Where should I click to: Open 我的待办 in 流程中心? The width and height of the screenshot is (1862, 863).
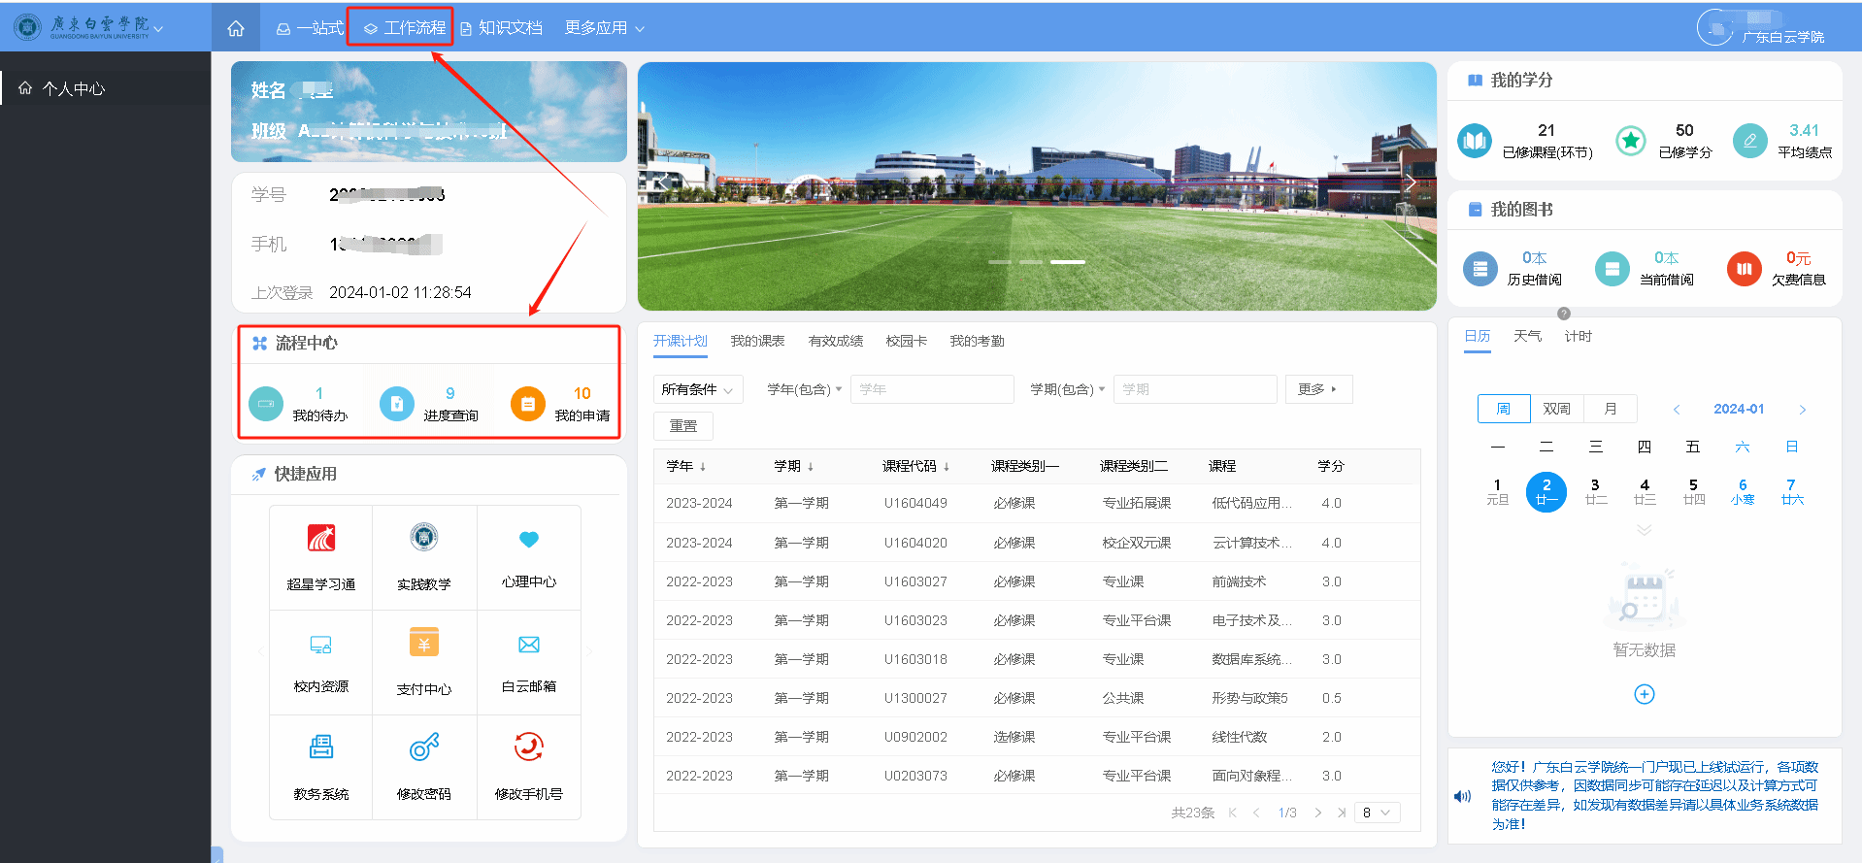click(x=298, y=404)
